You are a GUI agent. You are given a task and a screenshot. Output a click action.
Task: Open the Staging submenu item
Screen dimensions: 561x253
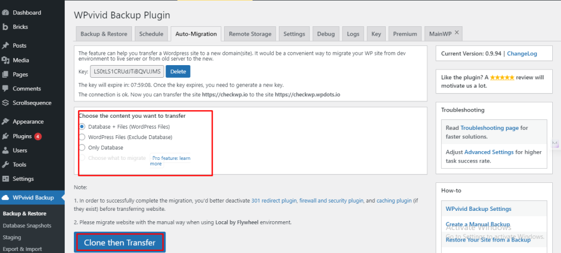tap(12, 237)
